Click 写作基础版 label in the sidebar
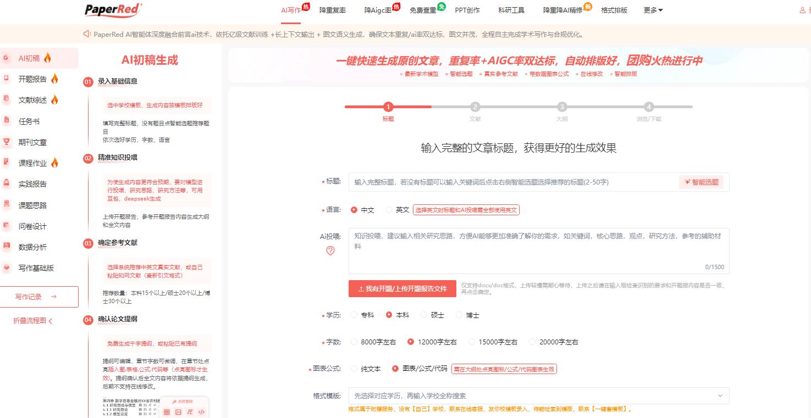The height and width of the screenshot is (418, 811). (36, 268)
